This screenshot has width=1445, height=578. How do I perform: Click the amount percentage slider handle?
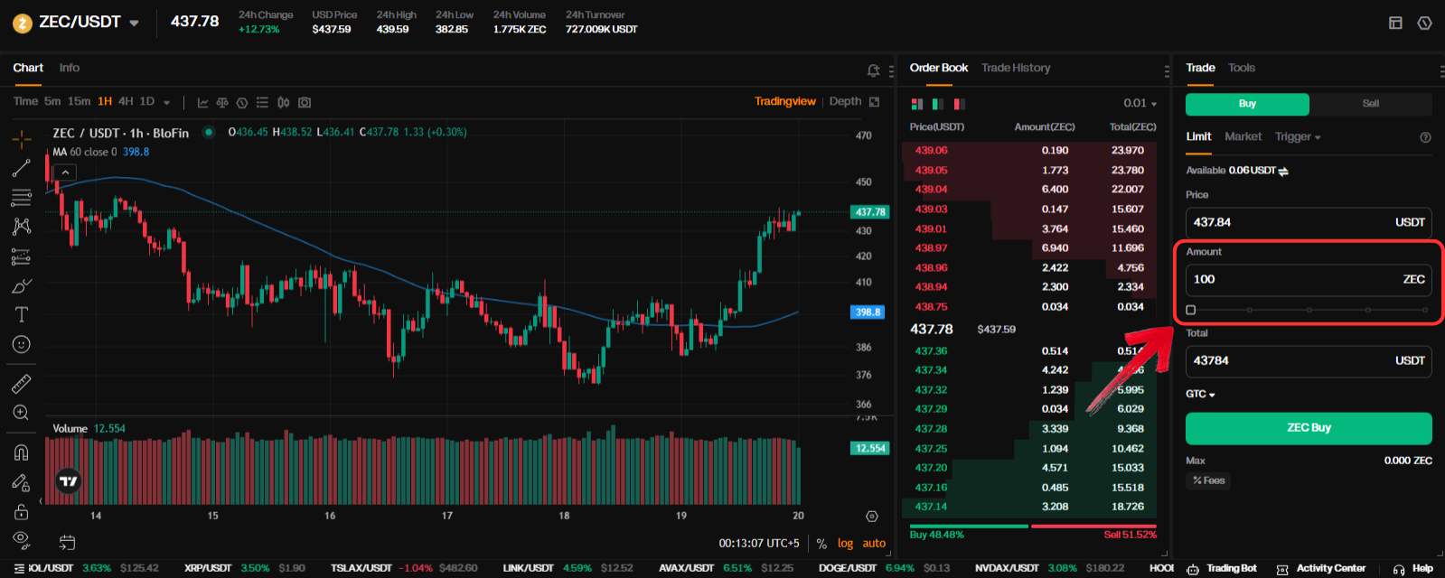coord(1191,310)
